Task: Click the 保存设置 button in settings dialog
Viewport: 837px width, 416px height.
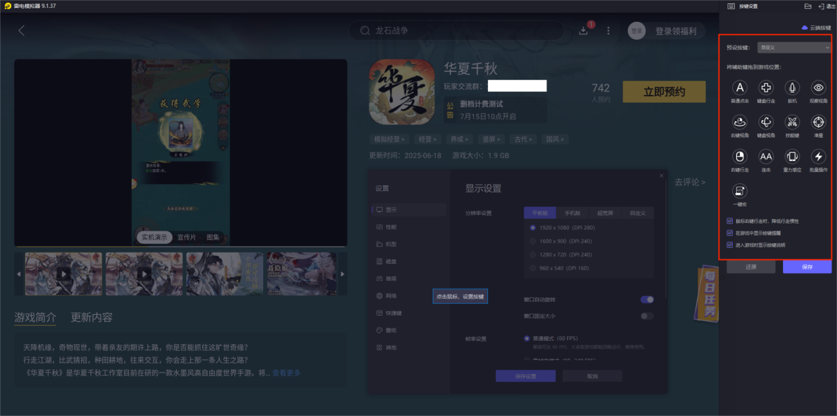Action: tap(526, 376)
